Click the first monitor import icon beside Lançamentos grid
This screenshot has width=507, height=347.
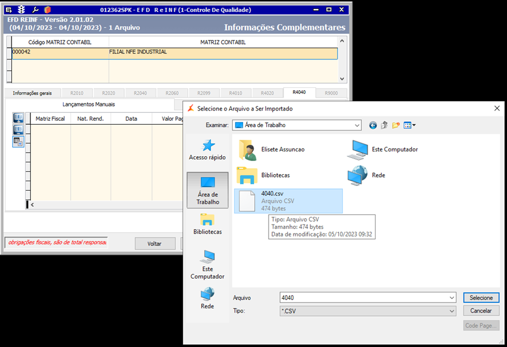(18, 118)
